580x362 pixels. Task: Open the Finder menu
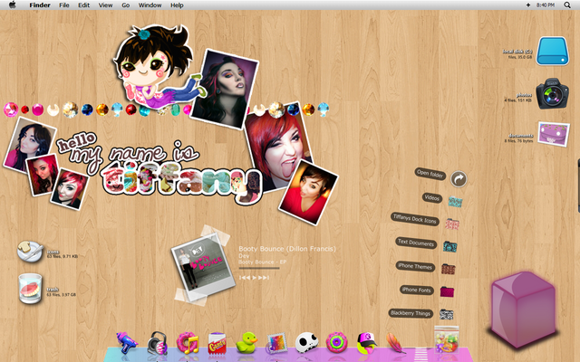[40, 5]
